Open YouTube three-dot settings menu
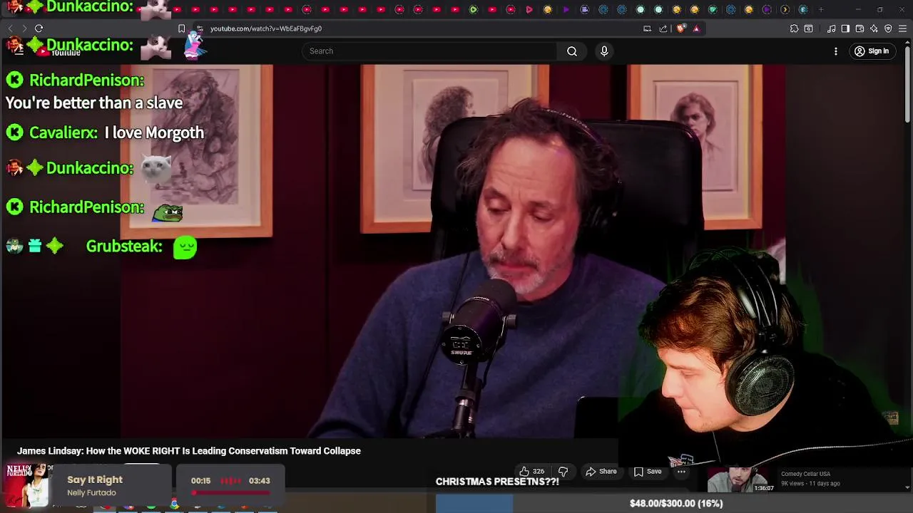The width and height of the screenshot is (913, 513). pyautogui.click(x=835, y=51)
